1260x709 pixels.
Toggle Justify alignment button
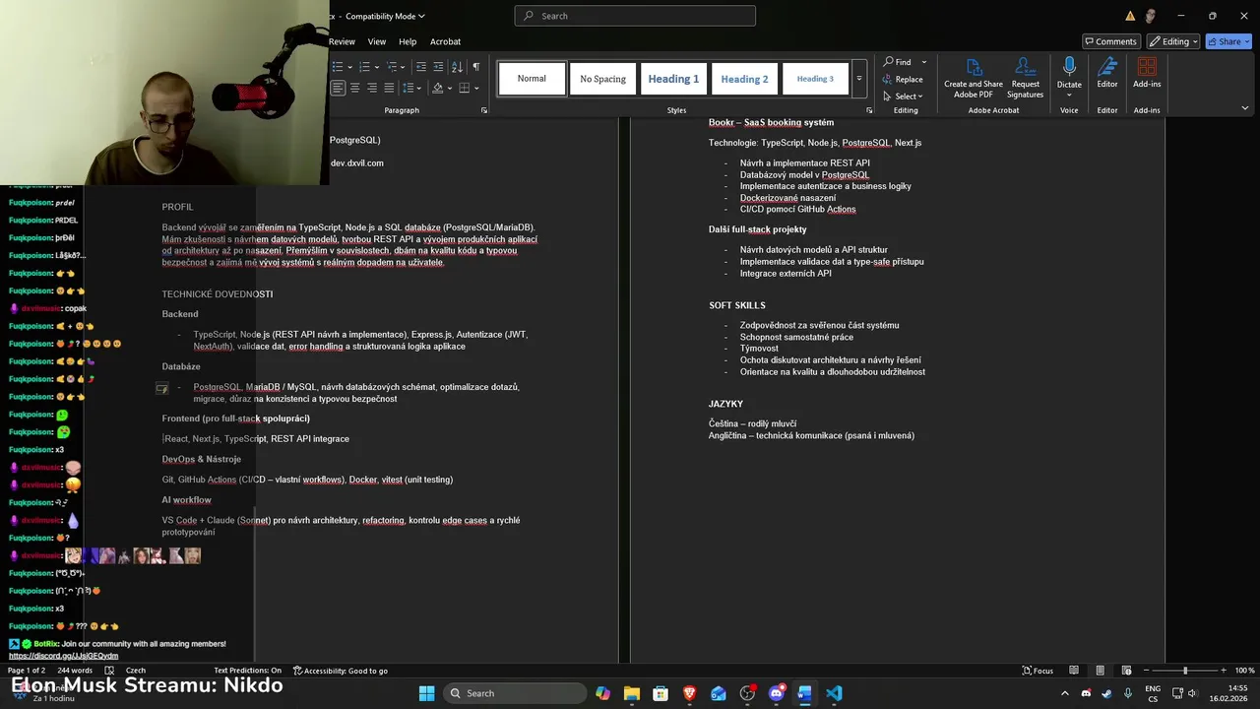(x=390, y=88)
